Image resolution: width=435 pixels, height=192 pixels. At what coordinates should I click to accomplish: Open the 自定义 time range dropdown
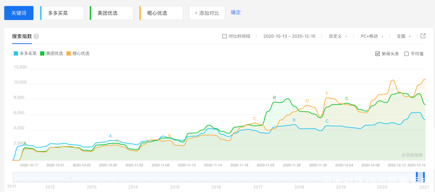(338, 36)
